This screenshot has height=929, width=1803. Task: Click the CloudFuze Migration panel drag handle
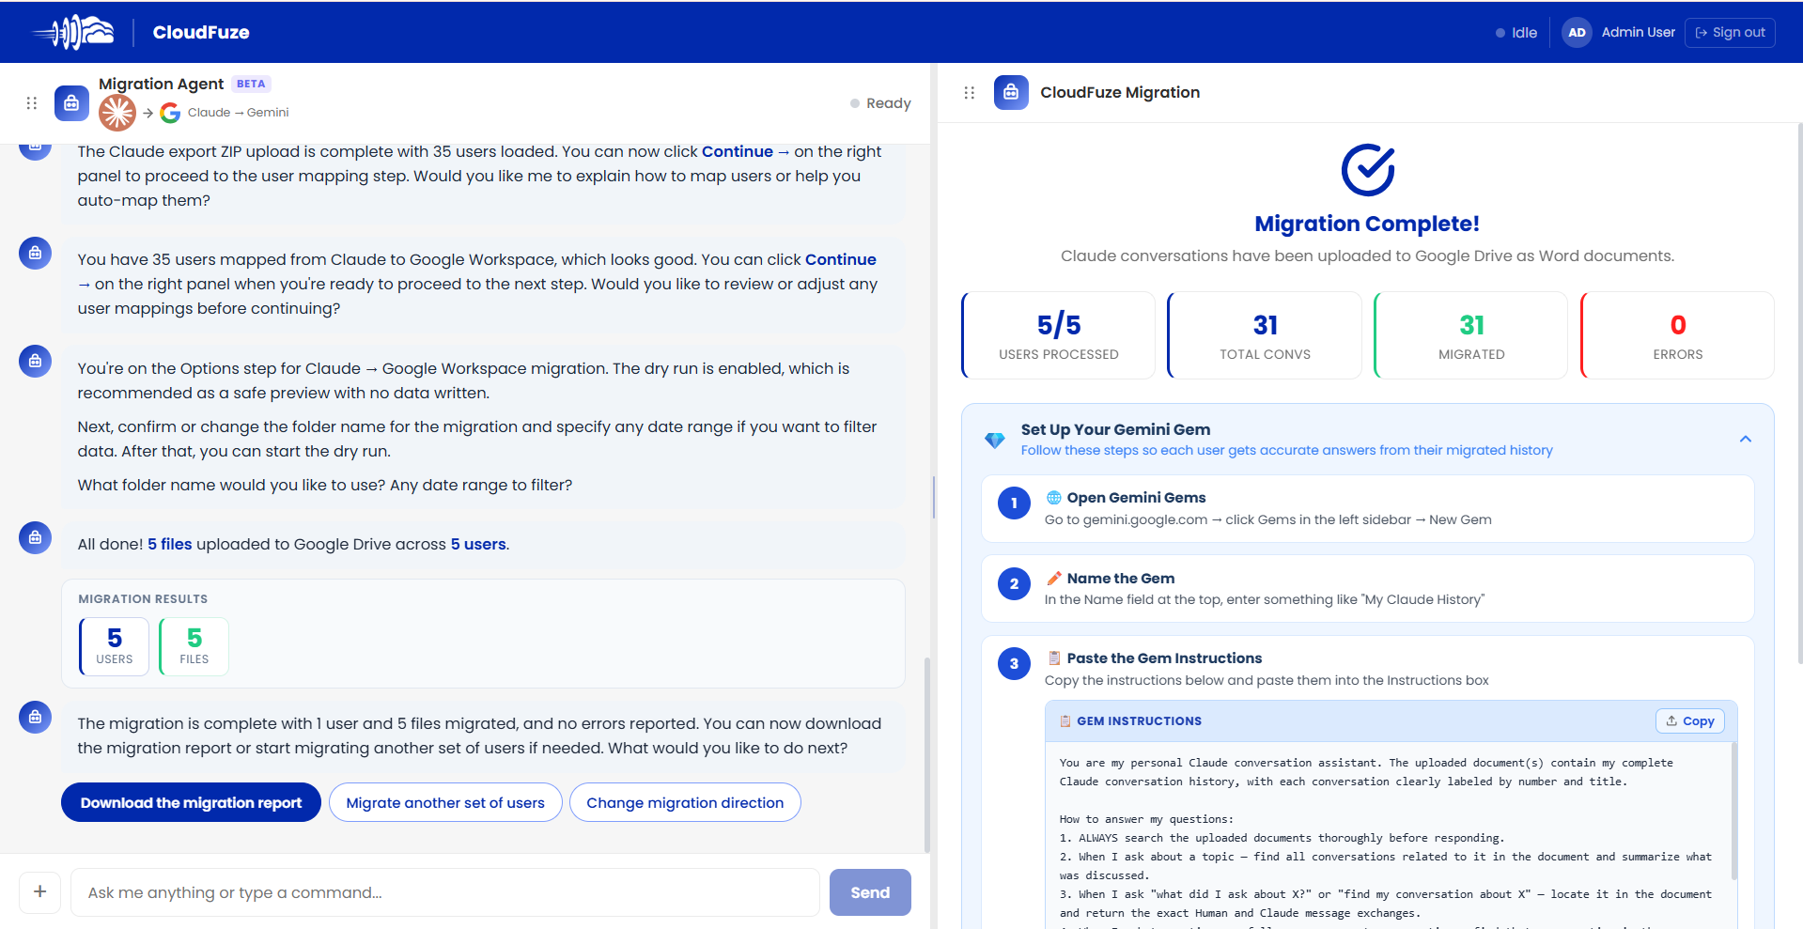[x=970, y=92]
